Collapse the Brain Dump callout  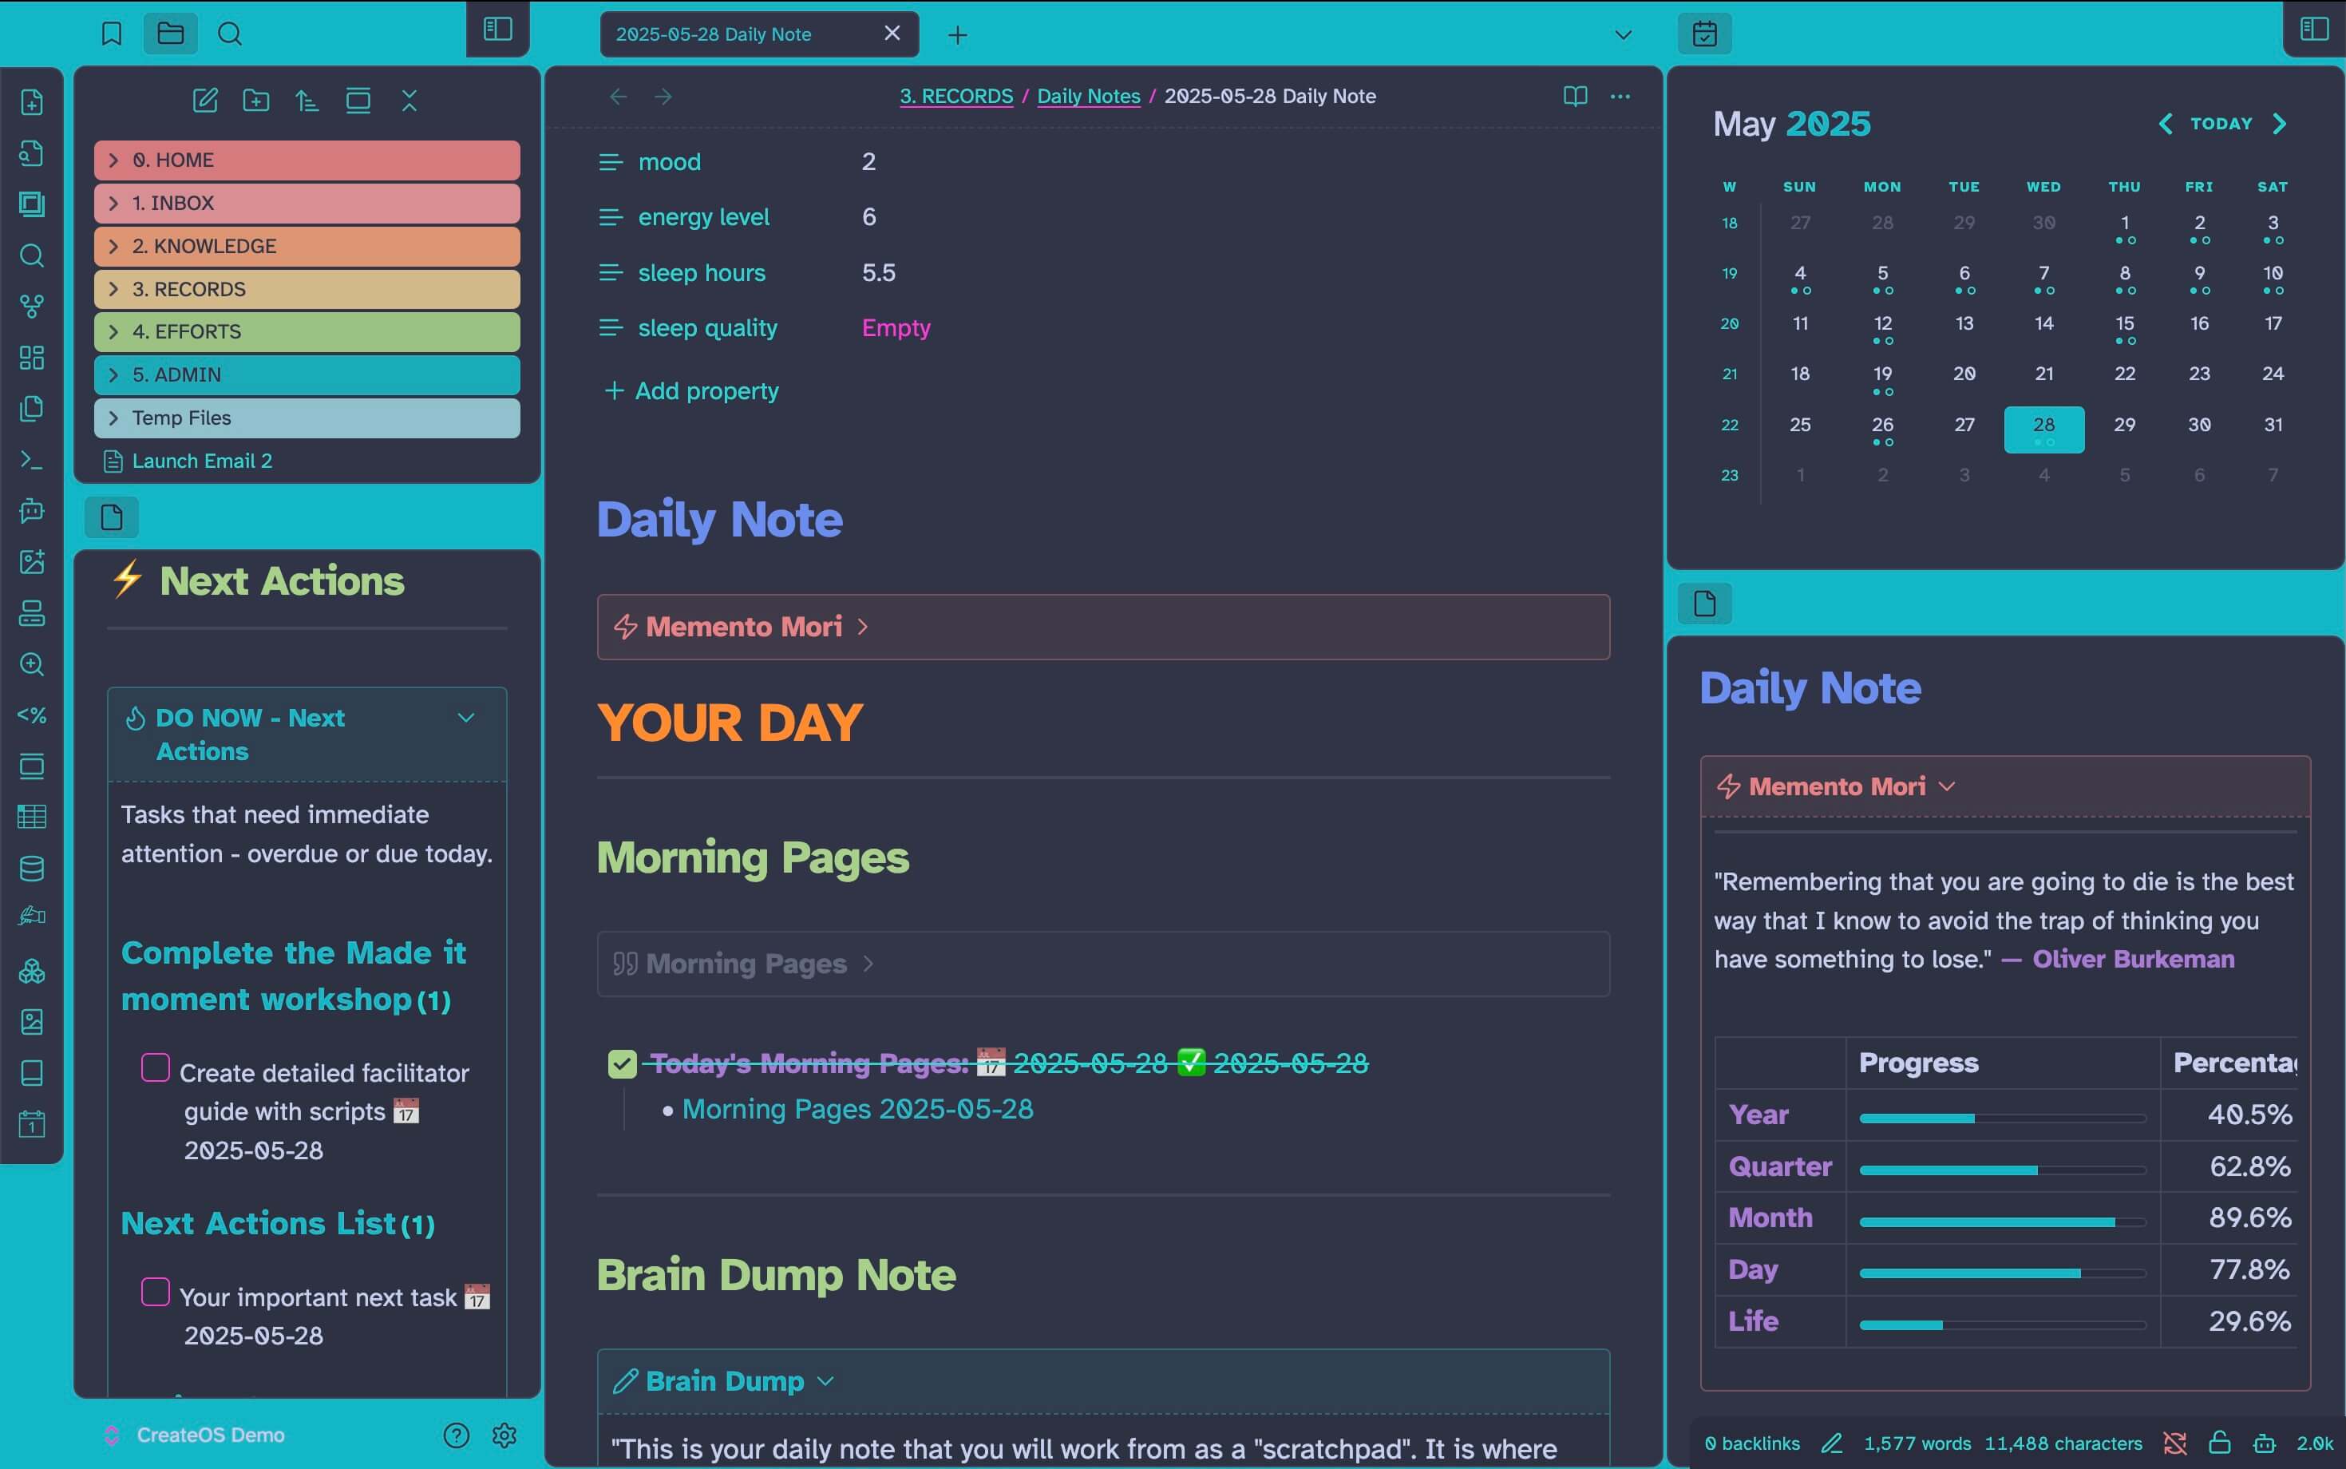tap(825, 1381)
